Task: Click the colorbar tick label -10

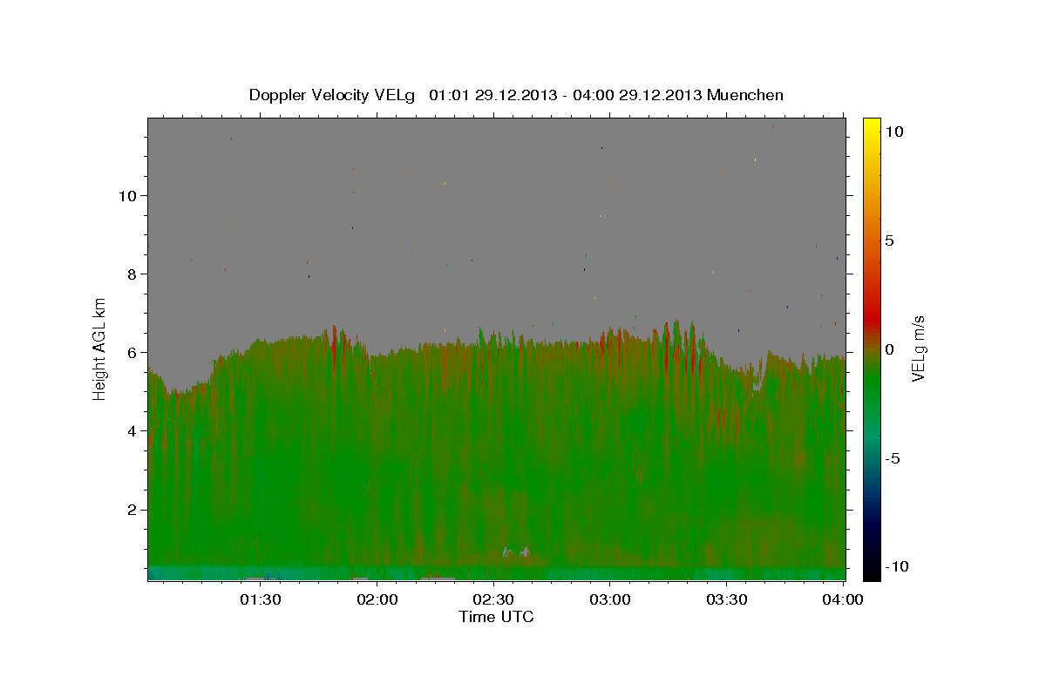Action: (895, 566)
